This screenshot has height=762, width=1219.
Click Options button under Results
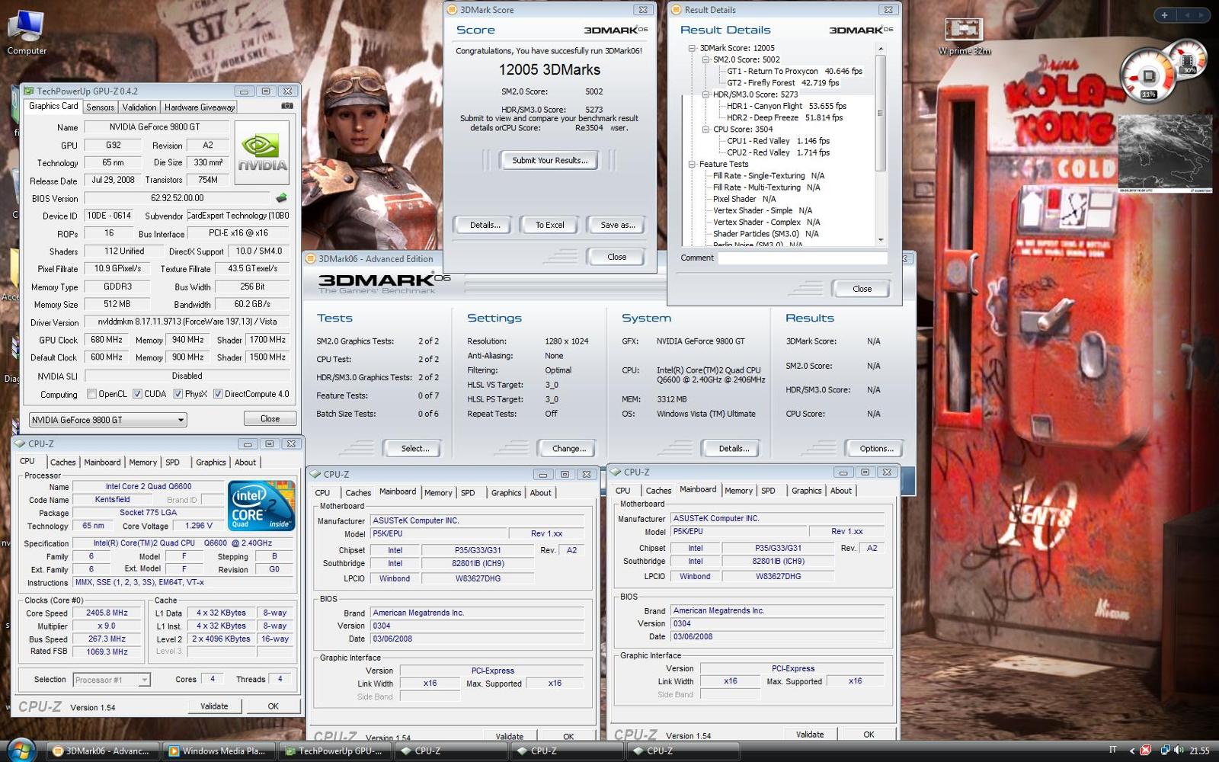coord(876,448)
